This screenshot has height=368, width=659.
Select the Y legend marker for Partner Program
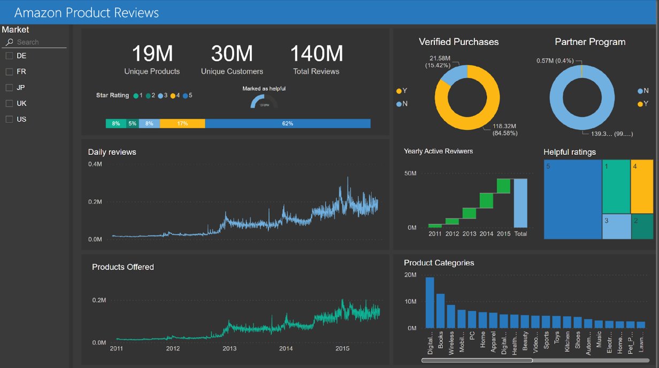click(640, 104)
